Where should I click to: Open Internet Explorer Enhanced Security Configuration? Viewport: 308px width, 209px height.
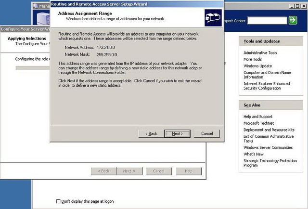pos(267,86)
